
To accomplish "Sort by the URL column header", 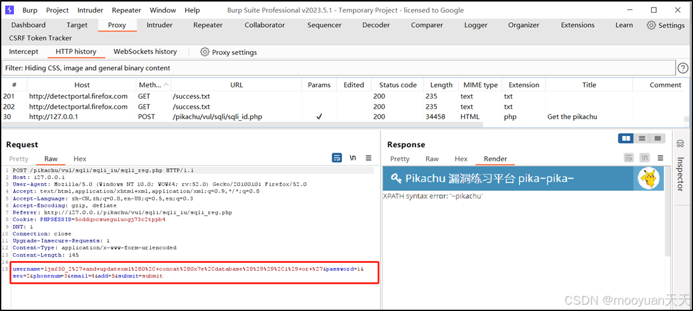I will pos(236,85).
